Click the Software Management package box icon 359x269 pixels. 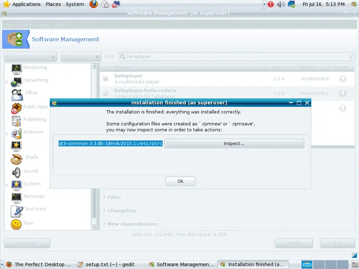[16, 39]
